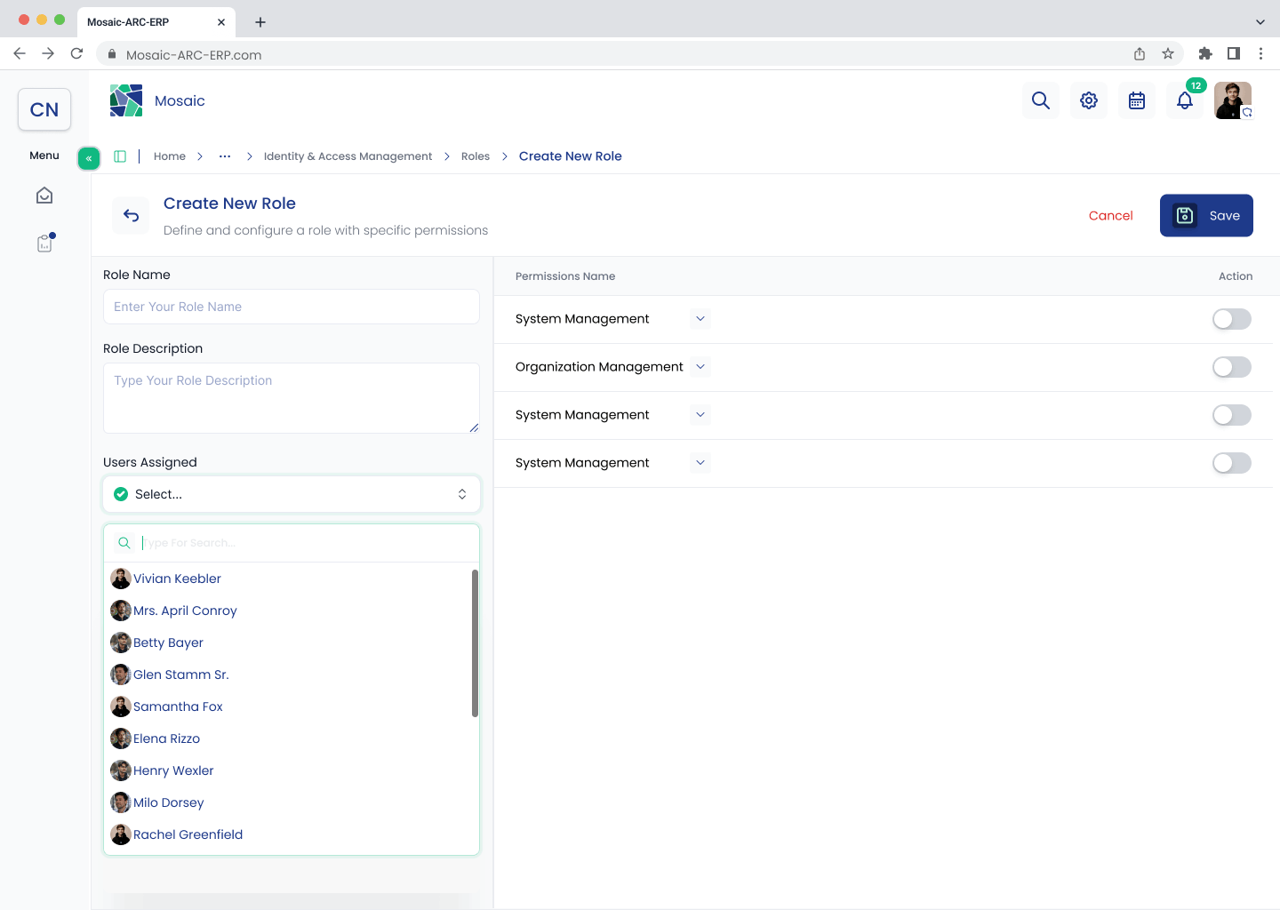Enable last System Management toggle

(x=1232, y=463)
